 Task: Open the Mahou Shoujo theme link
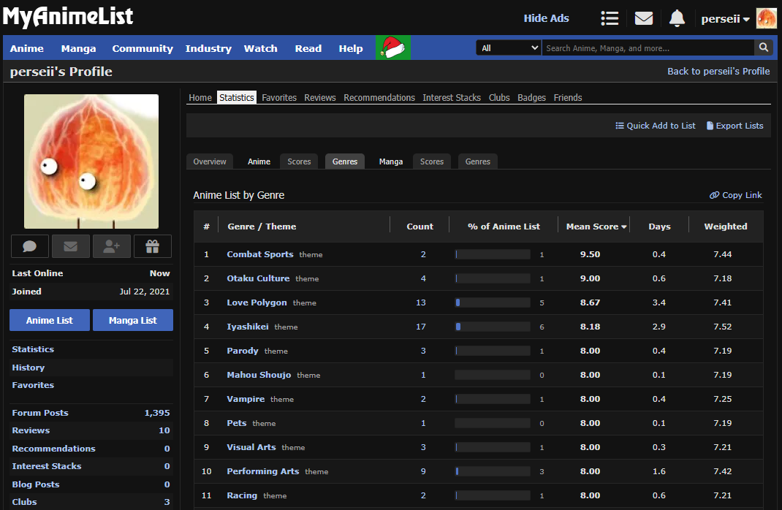(x=259, y=375)
